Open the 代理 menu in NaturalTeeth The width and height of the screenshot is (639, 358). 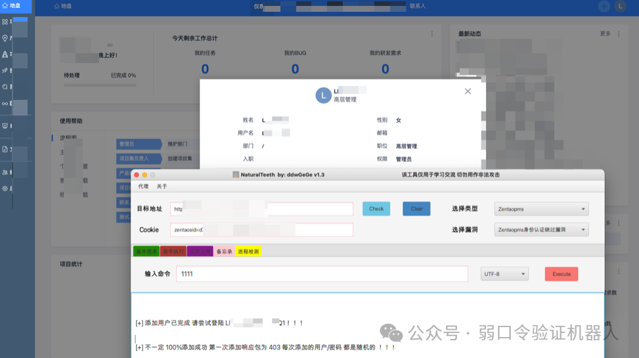(x=143, y=187)
